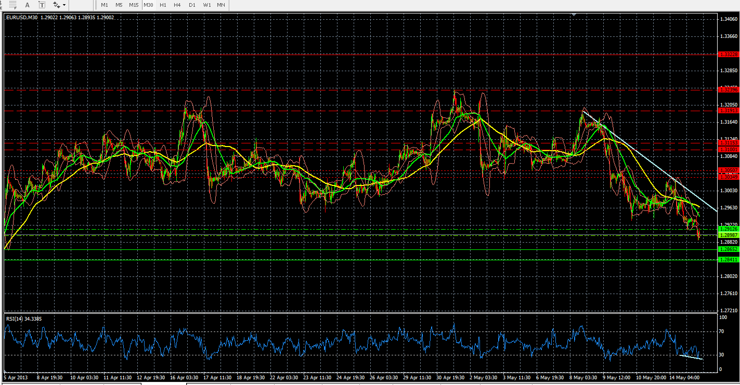Switch to the H1 timeframe
The width and height of the screenshot is (740, 385).
point(163,5)
